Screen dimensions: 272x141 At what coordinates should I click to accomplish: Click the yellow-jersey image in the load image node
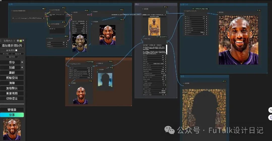(154, 27)
